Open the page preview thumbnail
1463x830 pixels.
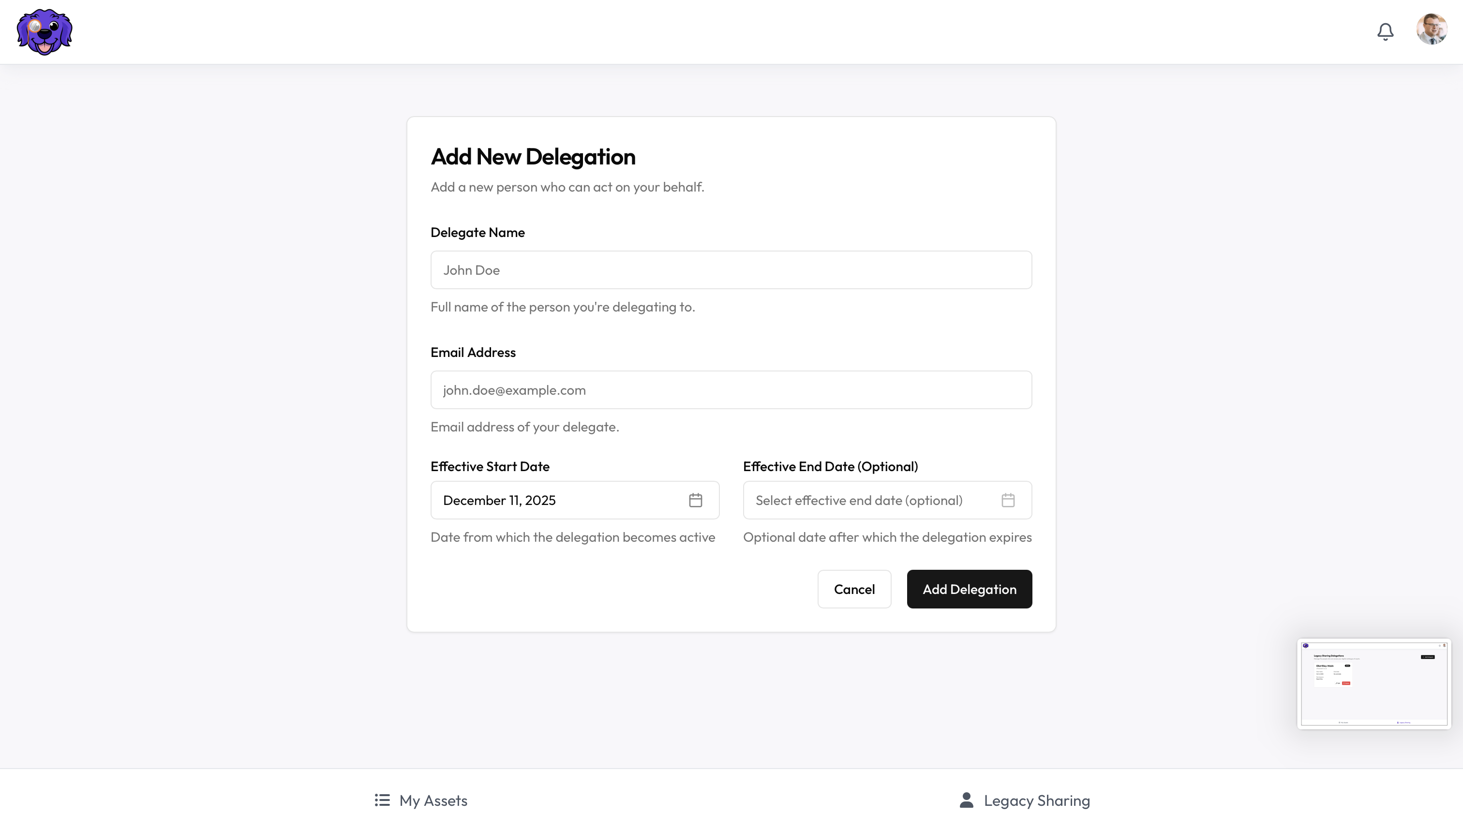pyautogui.click(x=1373, y=683)
